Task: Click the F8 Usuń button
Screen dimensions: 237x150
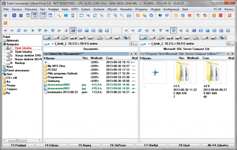Action: 184,145
